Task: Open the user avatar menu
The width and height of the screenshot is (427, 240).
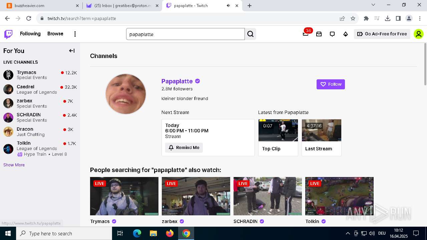Action: pyautogui.click(x=419, y=34)
